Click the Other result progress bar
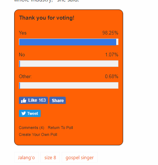Image resolution: width=158 pixels, height=165 pixels. [69, 85]
